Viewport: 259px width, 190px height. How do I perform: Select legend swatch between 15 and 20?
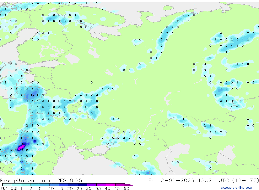point(64,185)
